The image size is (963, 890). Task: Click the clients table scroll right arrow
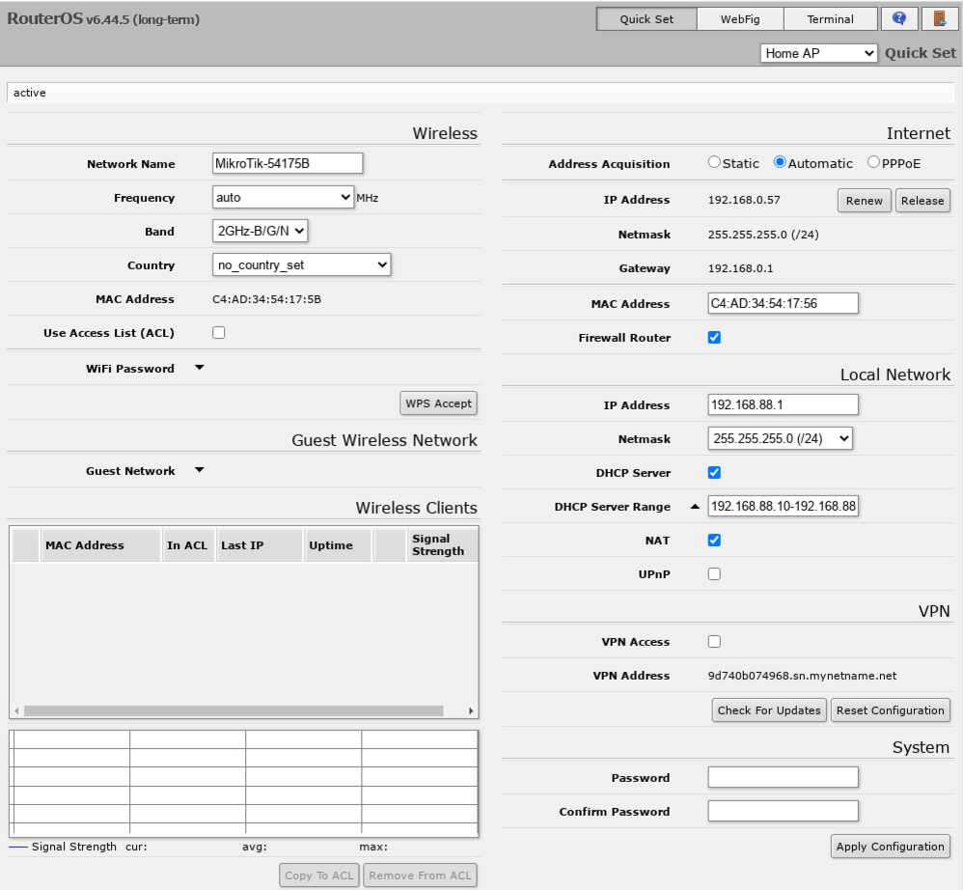click(x=471, y=710)
